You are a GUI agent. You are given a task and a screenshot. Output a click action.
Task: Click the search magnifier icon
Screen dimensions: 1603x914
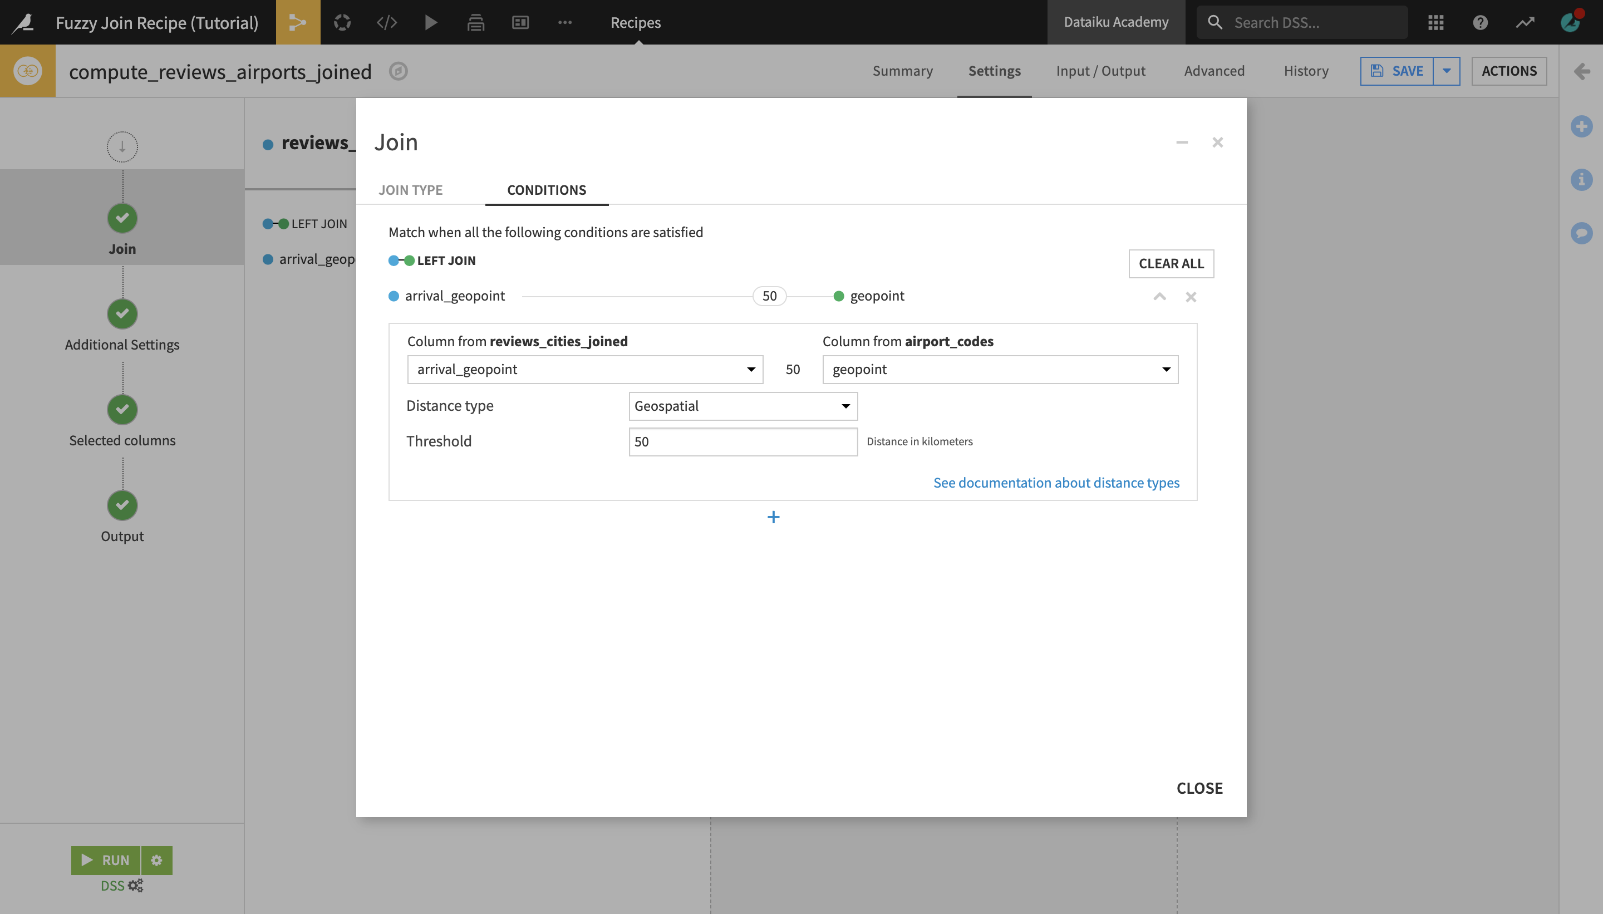(1215, 23)
